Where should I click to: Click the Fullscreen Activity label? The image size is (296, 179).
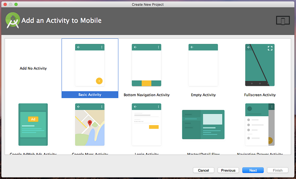260,95
